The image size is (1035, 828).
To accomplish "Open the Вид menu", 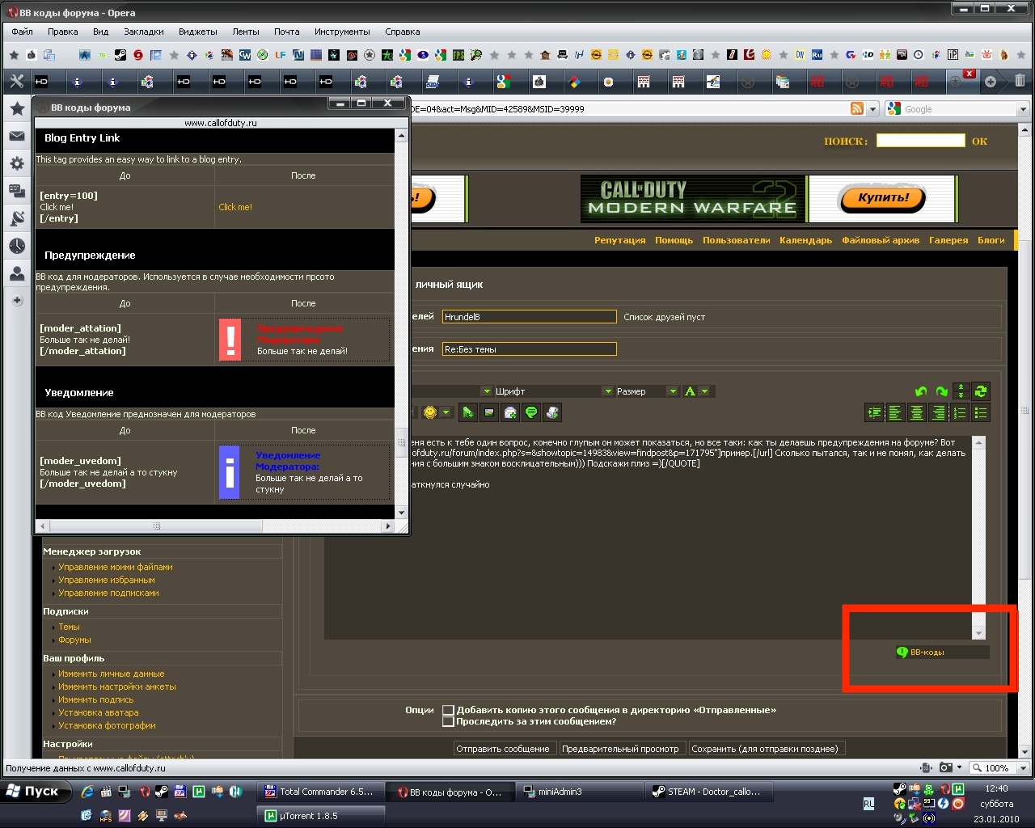I will coord(100,32).
